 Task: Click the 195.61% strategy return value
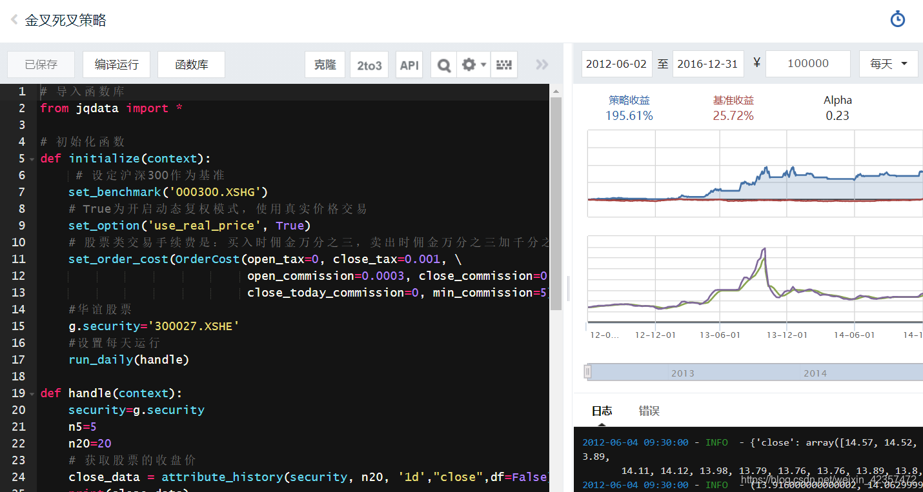coord(629,116)
